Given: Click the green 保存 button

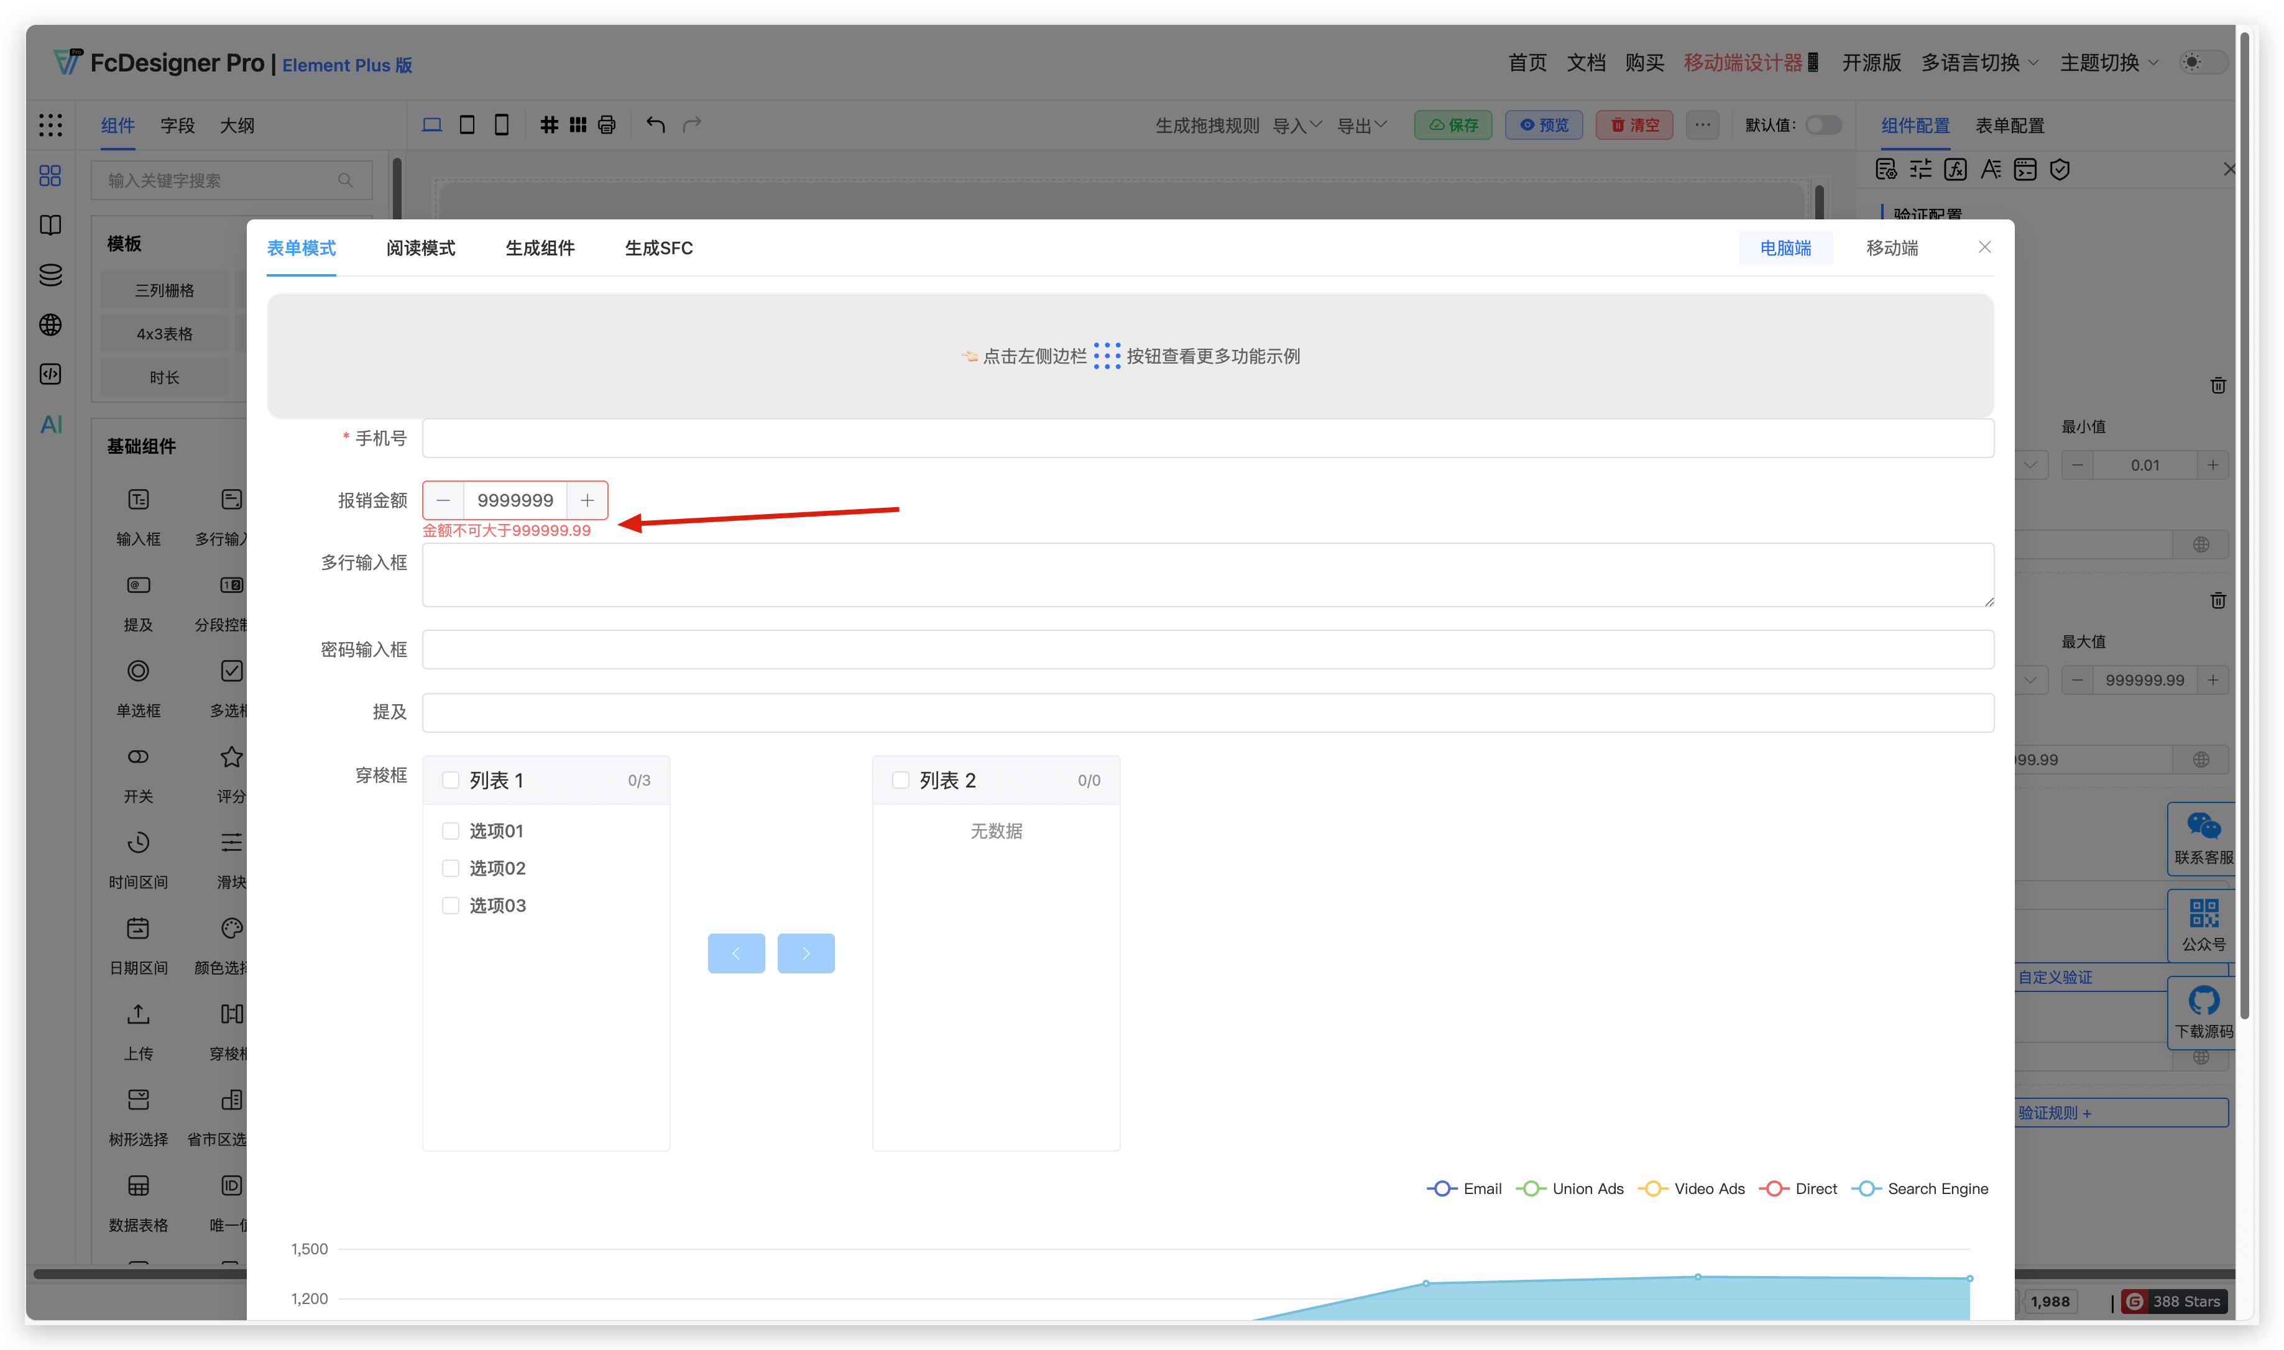Looking at the screenshot, I should coord(1453,125).
